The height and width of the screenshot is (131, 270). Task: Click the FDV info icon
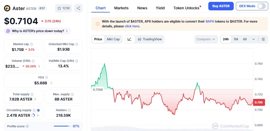(47, 77)
